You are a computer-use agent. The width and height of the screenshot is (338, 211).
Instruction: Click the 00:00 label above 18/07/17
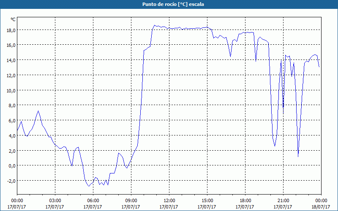(x=321, y=201)
